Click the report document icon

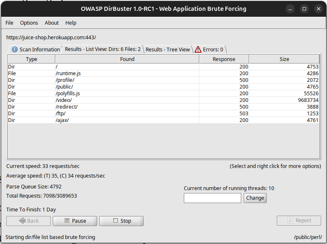click(290, 220)
